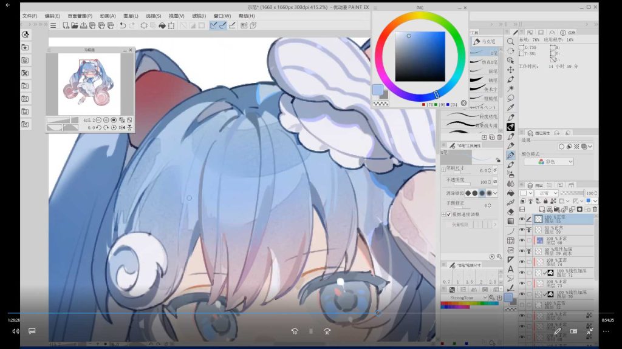622x349 pixels.
Task: Open 滤镜(I) menu
Action: pos(199,16)
